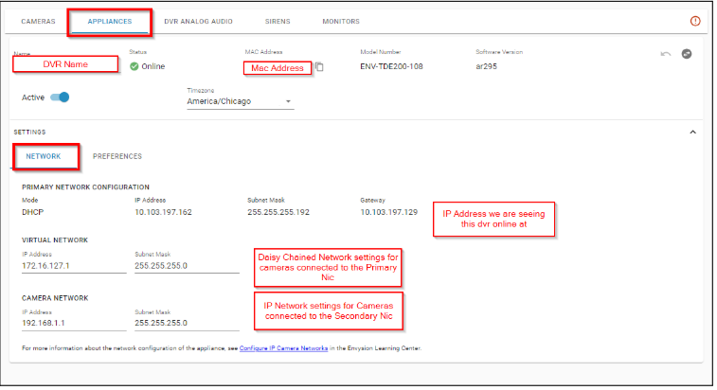Image resolution: width=717 pixels, height=390 pixels.
Task: Open the Monitors tab
Action: [x=340, y=21]
